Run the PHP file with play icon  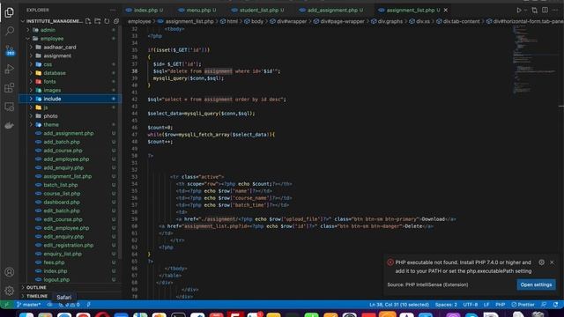pyautogui.click(x=519, y=10)
